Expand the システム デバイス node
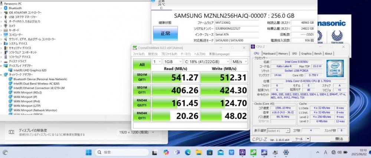371x158 pixels. (1, 44)
